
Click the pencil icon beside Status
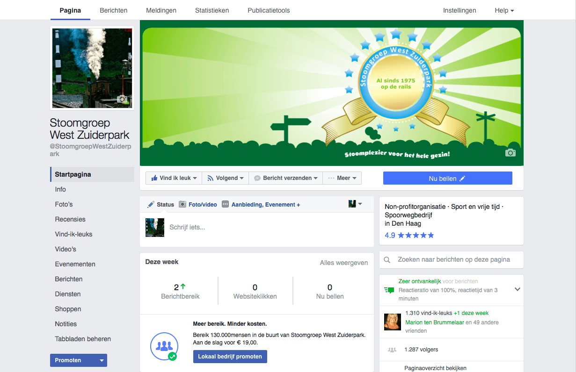point(151,204)
